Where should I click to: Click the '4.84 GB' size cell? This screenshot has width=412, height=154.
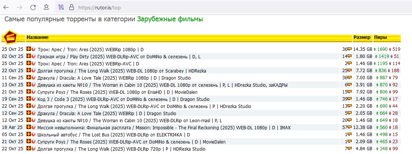pyautogui.click(x=364, y=149)
